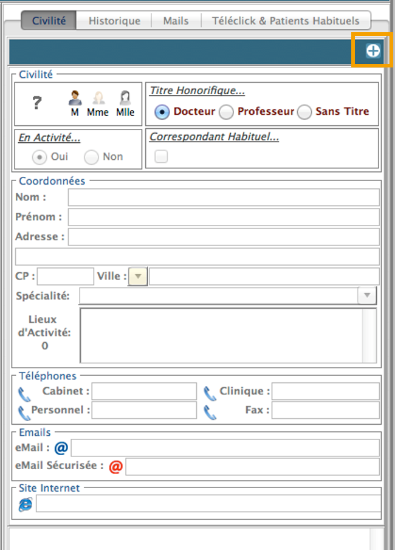Click the phone icon beside Clinique

coord(210,394)
